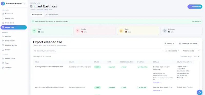Image resolution: width=205 pixels, height=95 pixels.
Task: Click the Bounce Protect shield logo
Action: pyautogui.click(x=3, y=4)
